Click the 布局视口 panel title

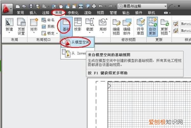(x=43, y=40)
